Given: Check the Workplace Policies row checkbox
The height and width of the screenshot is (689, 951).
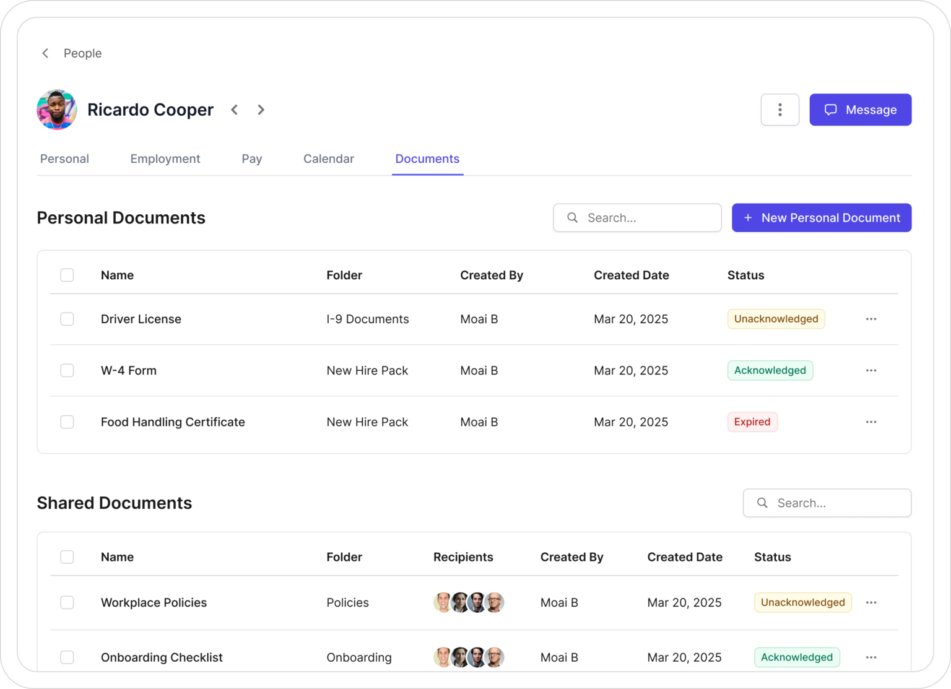Looking at the screenshot, I should pos(67,602).
